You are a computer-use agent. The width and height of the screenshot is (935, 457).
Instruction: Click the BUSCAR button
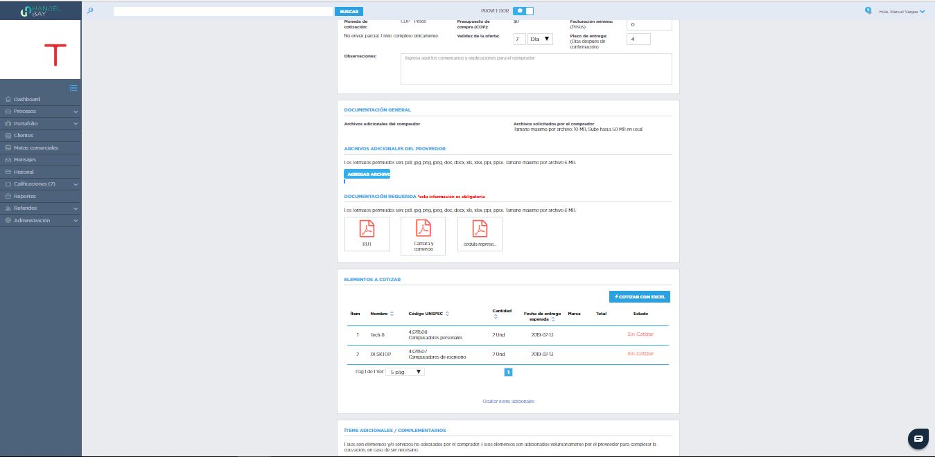[349, 11]
